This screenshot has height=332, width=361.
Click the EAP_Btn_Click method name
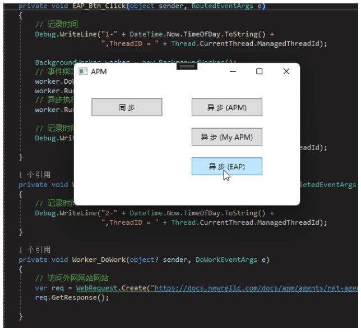coord(99,6)
